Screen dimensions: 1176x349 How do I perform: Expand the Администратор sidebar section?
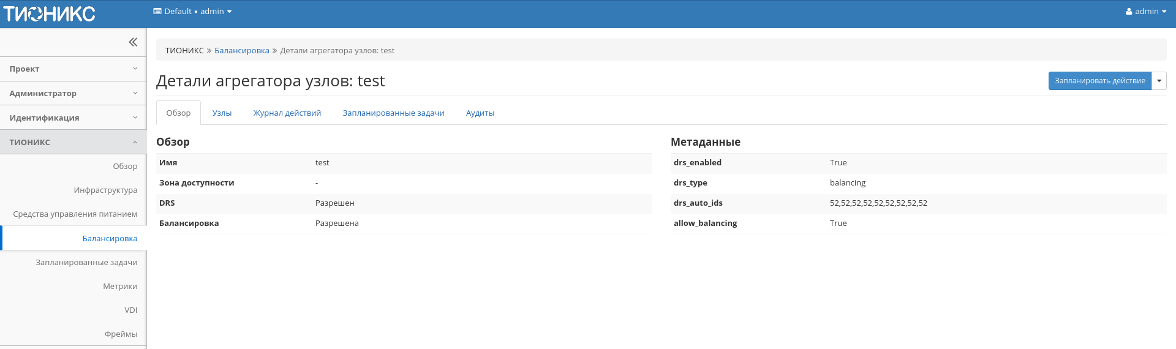click(x=73, y=94)
